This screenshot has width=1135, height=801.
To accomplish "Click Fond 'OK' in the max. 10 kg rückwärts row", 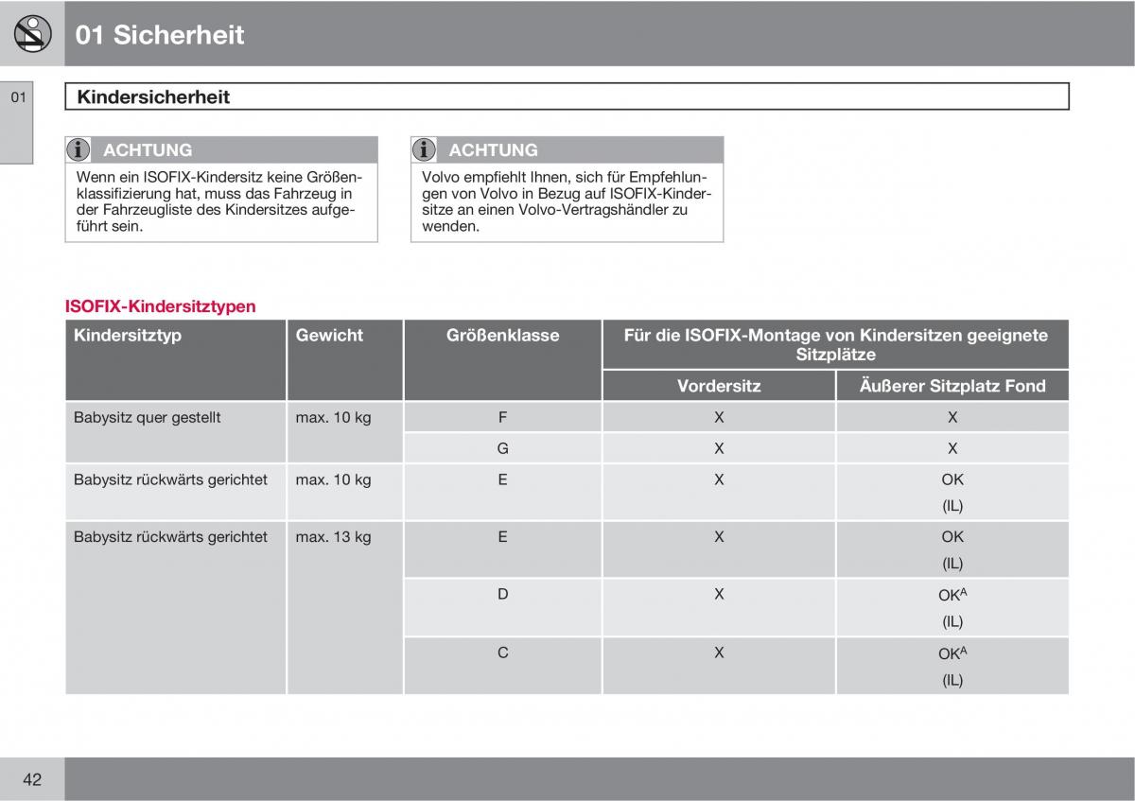I will pyautogui.click(x=952, y=479).
